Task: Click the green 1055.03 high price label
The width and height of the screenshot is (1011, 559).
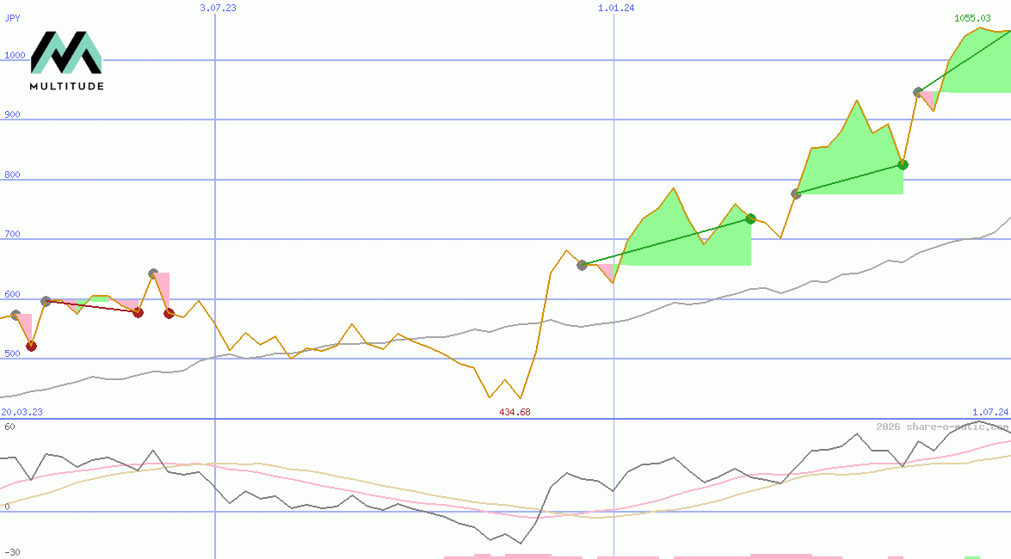Action: coord(971,18)
